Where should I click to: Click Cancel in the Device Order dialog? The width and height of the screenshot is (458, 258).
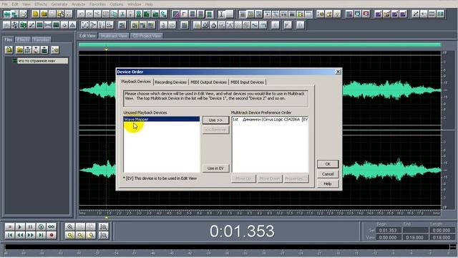coord(328,174)
